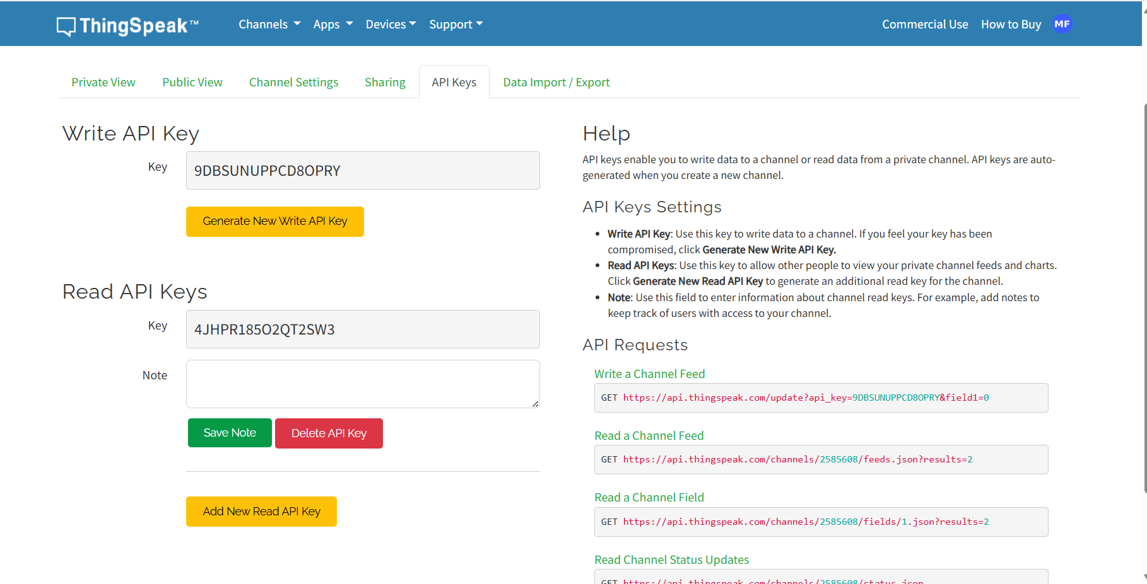Save the note with Save Note
Image resolution: width=1147 pixels, height=584 pixels.
[x=230, y=433]
